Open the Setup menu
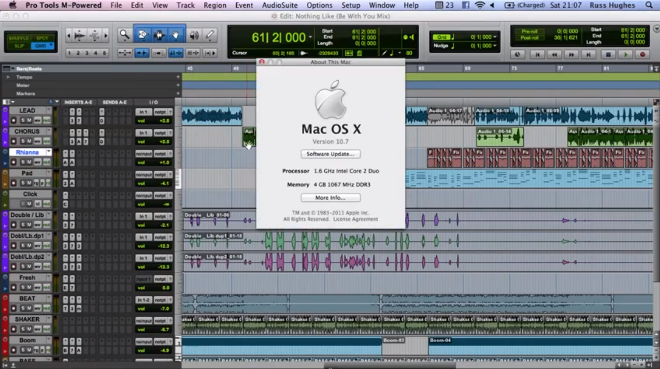 (351, 5)
